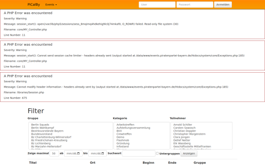The image size is (265, 165).
Task: Click the Suchwort search field
Action: [139, 154]
